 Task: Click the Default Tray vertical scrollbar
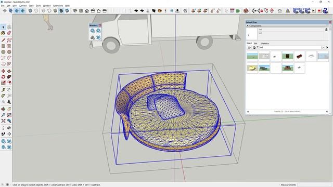point(330,70)
